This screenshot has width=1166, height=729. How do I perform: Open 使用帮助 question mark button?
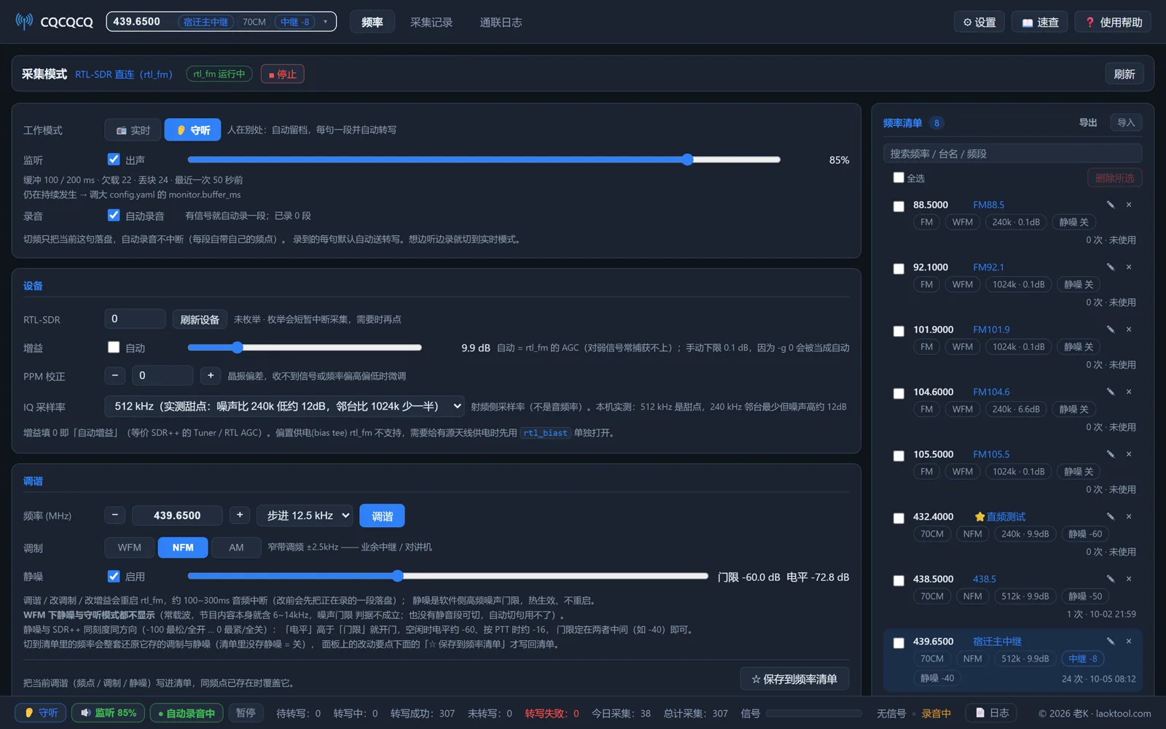(x=1114, y=22)
